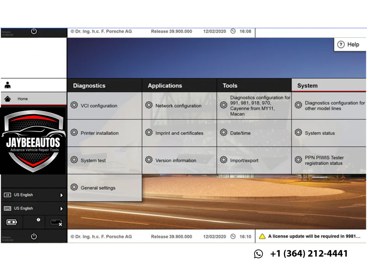The width and height of the screenshot is (367, 262).
Task: Click the Home house icon
Action: pyautogui.click(x=8, y=99)
